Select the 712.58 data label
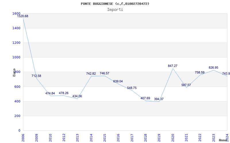230x143 pixels. coord(37,76)
